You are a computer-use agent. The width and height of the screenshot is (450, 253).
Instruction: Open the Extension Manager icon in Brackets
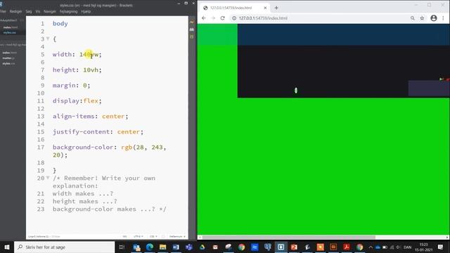point(192,30)
